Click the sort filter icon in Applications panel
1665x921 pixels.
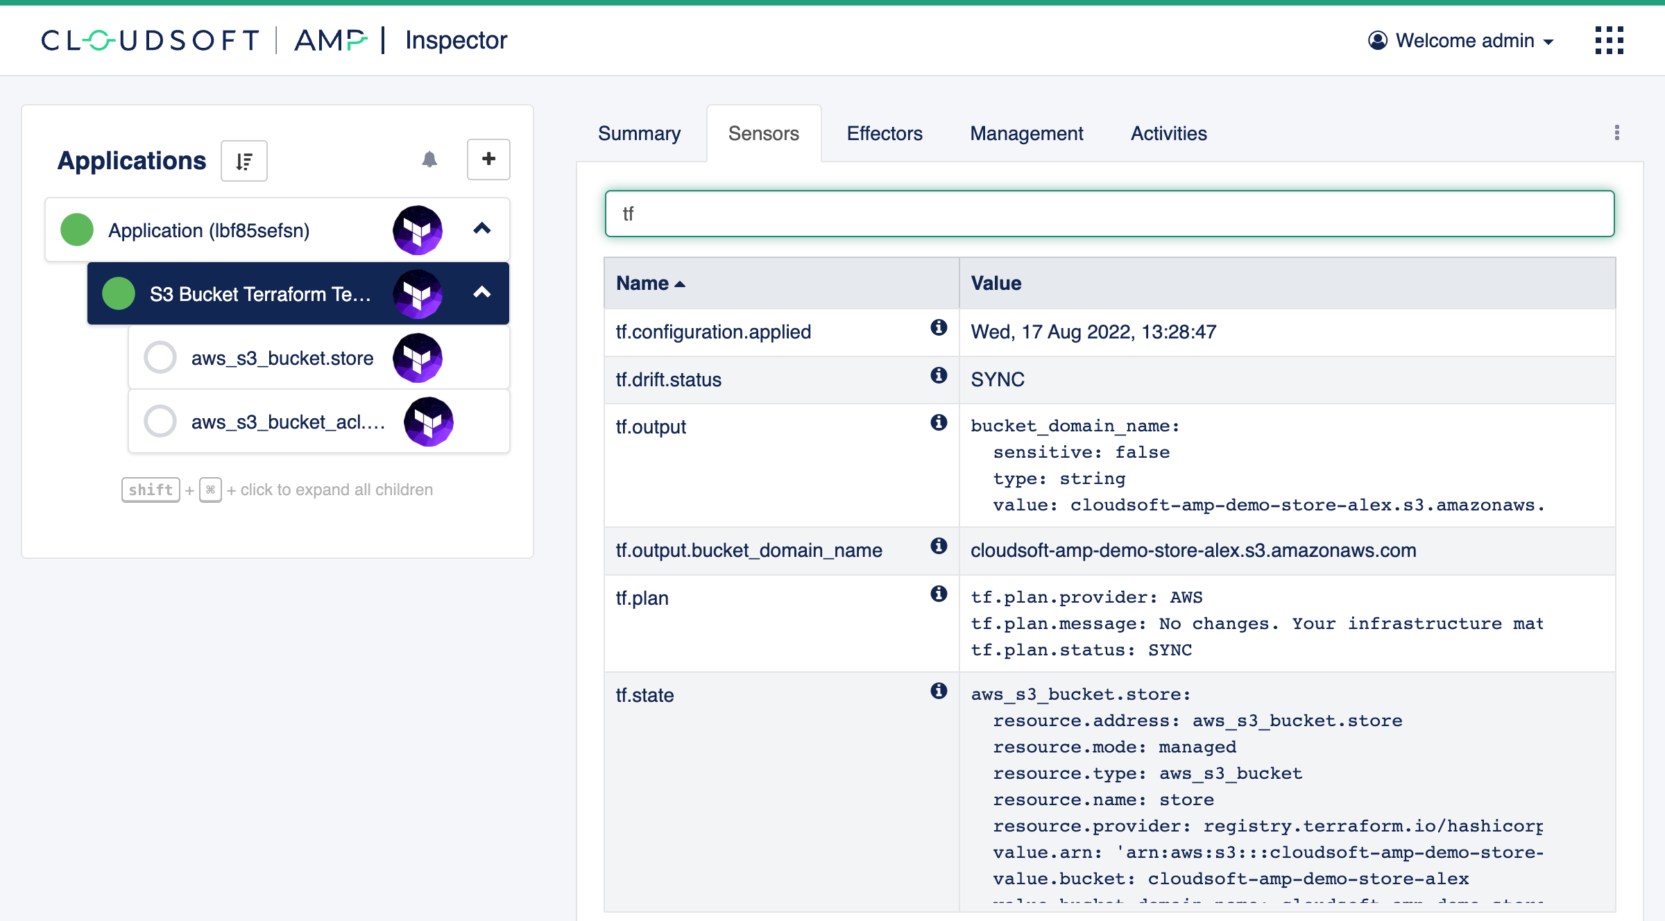pyautogui.click(x=244, y=159)
